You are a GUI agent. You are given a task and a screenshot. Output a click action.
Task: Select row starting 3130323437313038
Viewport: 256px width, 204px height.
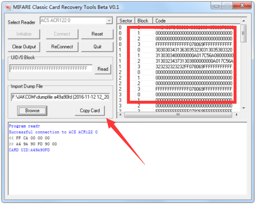pos(179,61)
